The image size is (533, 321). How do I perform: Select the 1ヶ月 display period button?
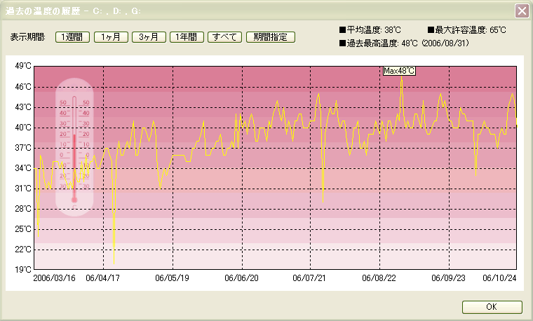pos(111,37)
